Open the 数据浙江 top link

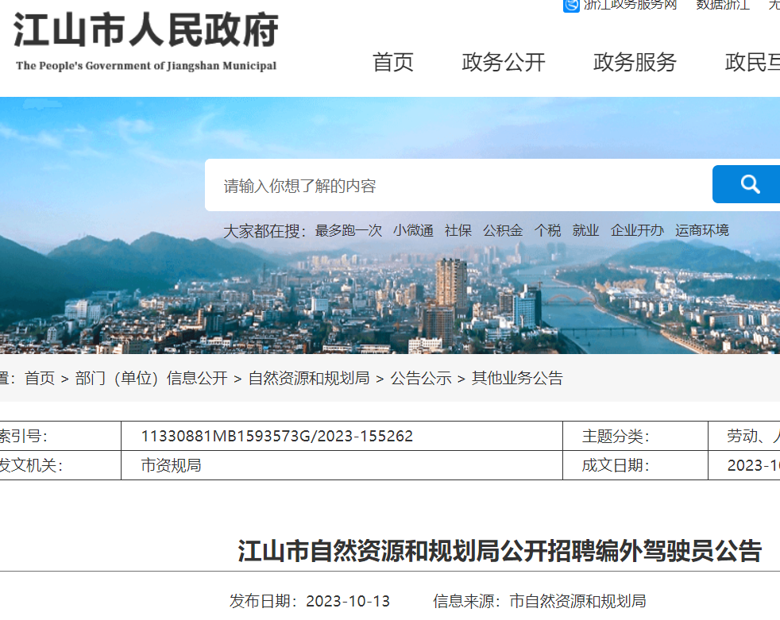723,5
